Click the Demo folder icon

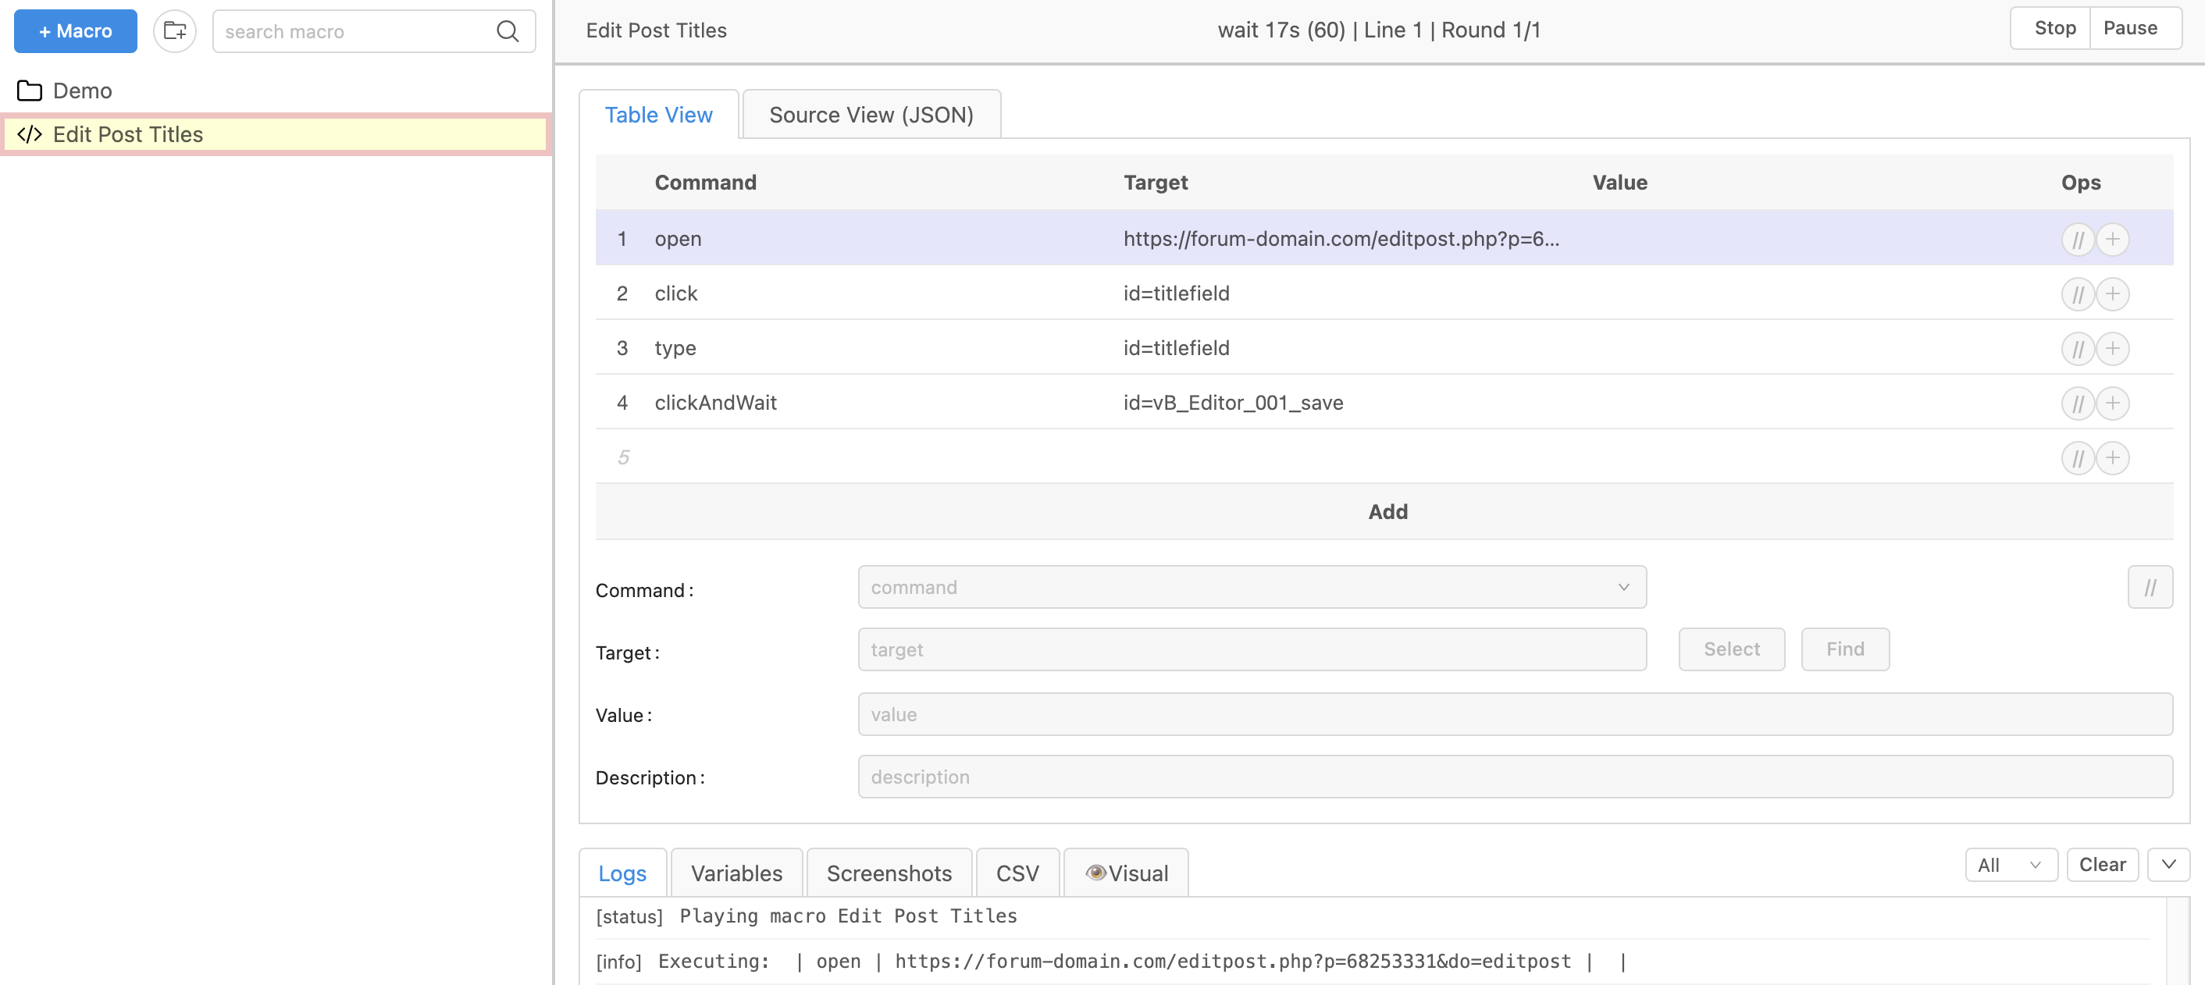[29, 91]
